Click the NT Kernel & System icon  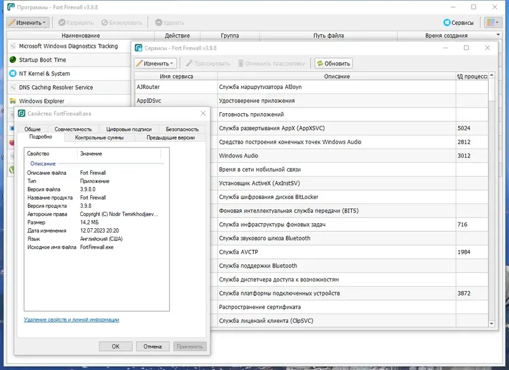click(x=13, y=74)
